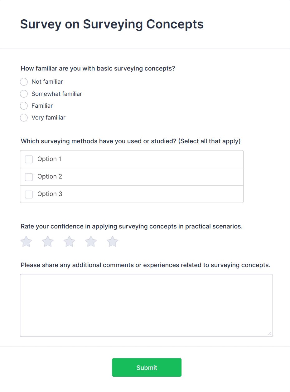The width and height of the screenshot is (290, 392).
Task: Select the 'Not familiar' radio button
Action: point(24,82)
